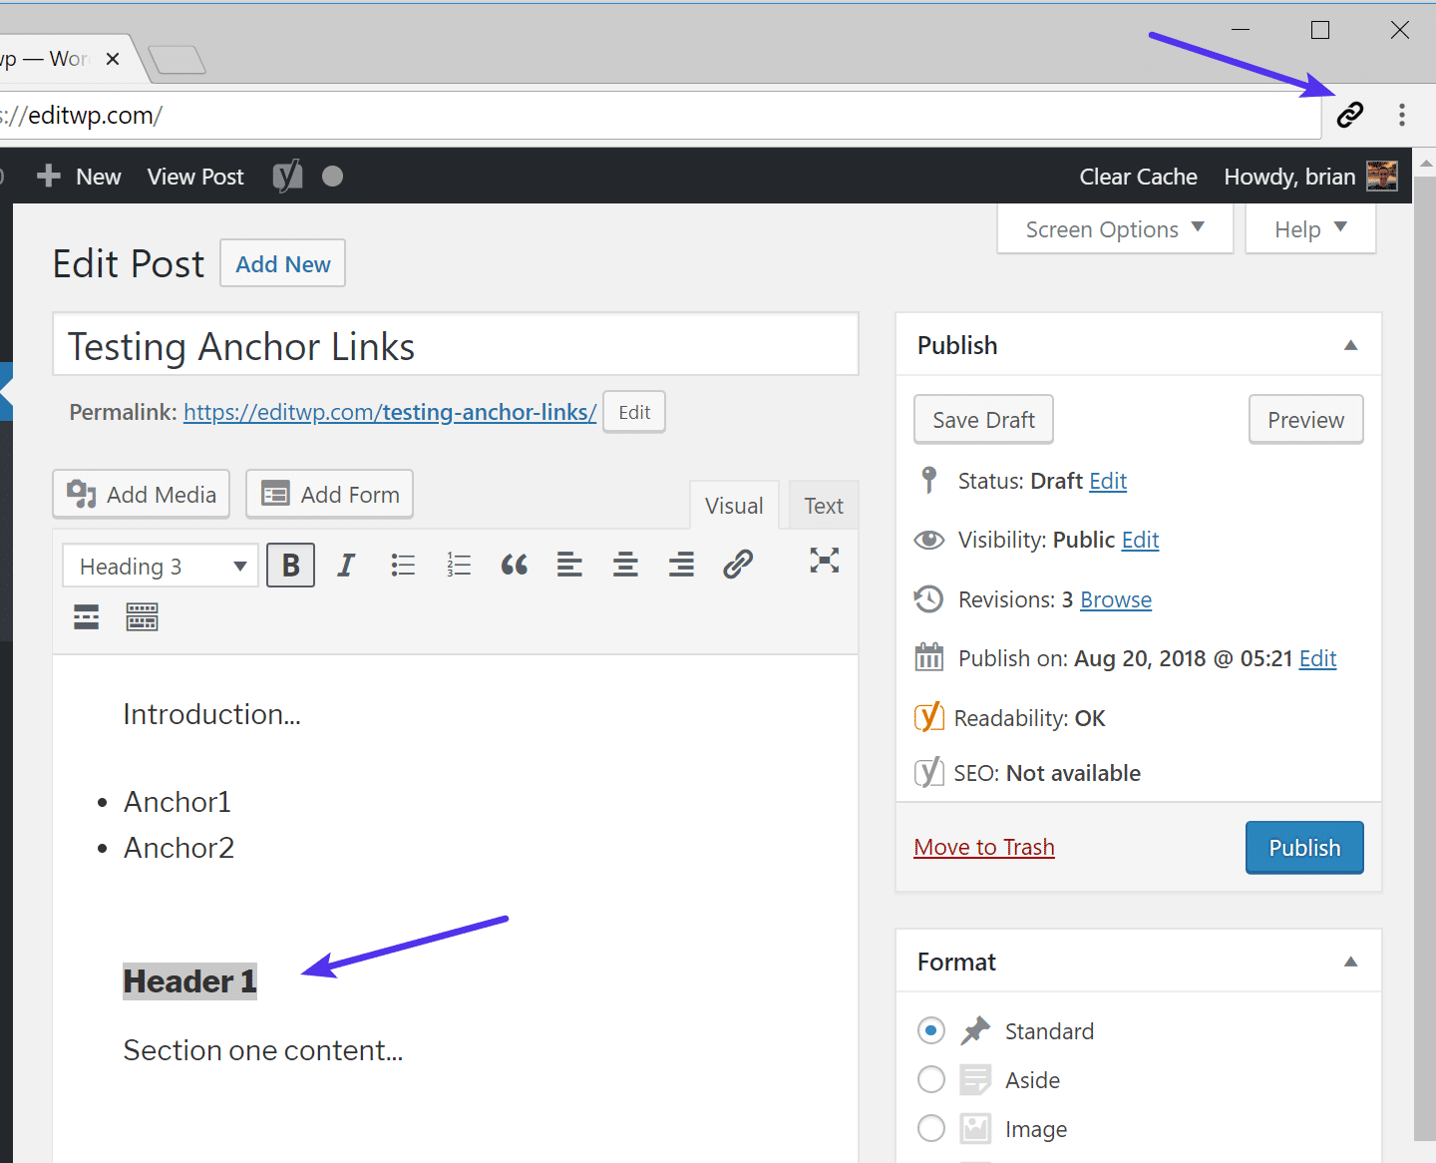
Task: Insert a bulleted list
Action: point(403,565)
